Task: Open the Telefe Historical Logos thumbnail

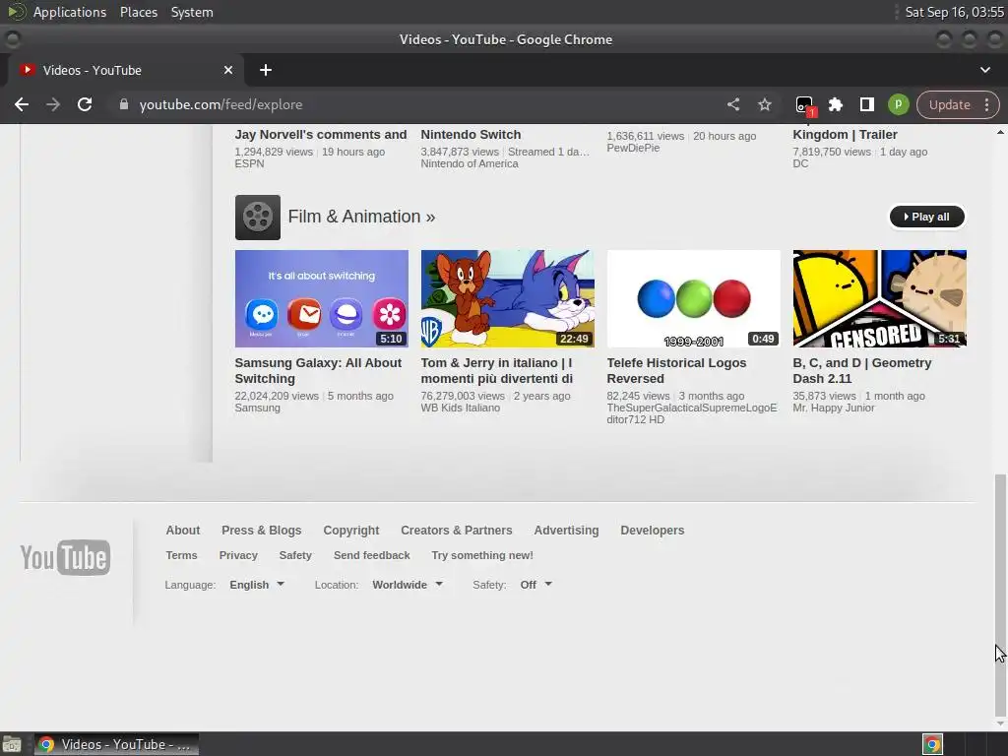Action: [694, 298]
